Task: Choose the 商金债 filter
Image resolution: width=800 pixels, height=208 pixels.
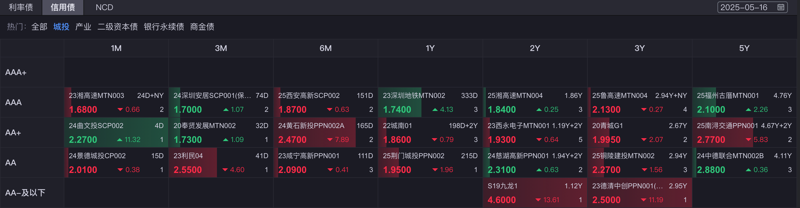Action: (x=202, y=27)
